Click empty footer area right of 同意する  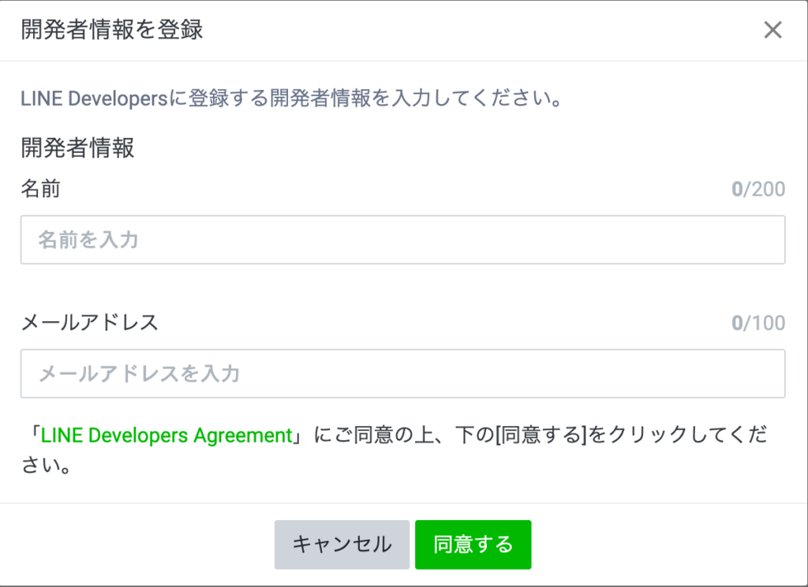pos(671,544)
